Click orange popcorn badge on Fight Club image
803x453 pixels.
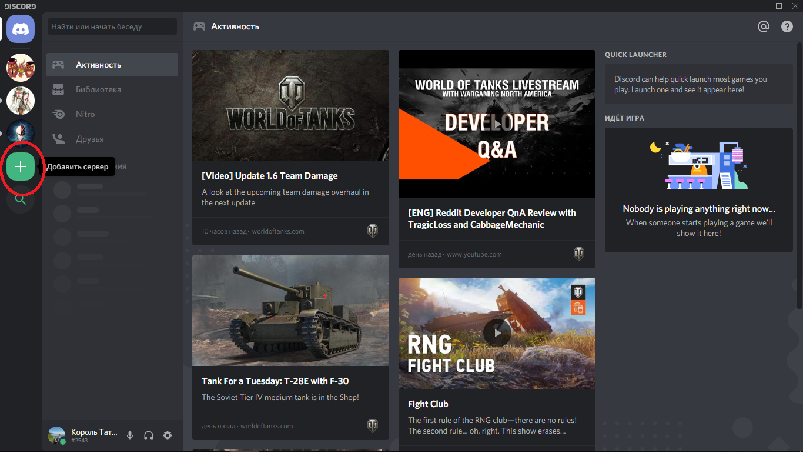pos(578,307)
